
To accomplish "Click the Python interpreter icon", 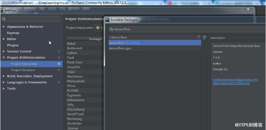I will point(98,28).
